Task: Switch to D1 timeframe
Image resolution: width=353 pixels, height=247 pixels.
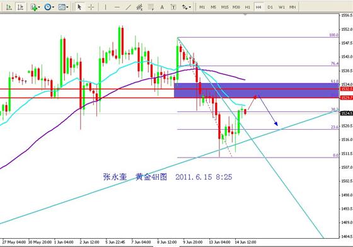Action: (x=270, y=7)
